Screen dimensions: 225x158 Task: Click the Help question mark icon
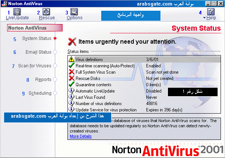coord(211,12)
